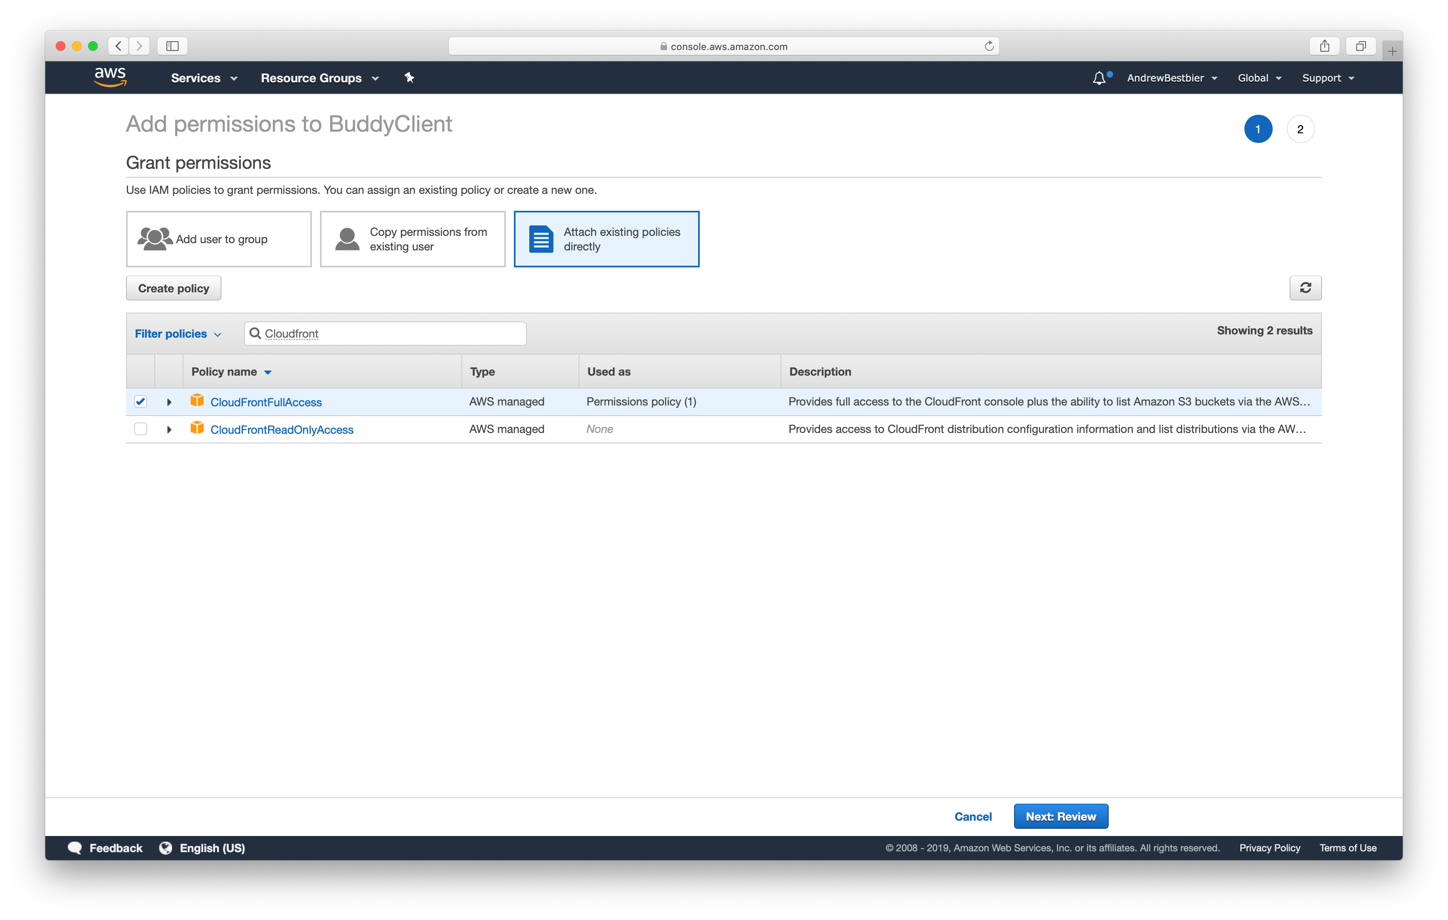This screenshot has width=1448, height=920.
Task: Click the Next: Review button
Action: [1060, 816]
